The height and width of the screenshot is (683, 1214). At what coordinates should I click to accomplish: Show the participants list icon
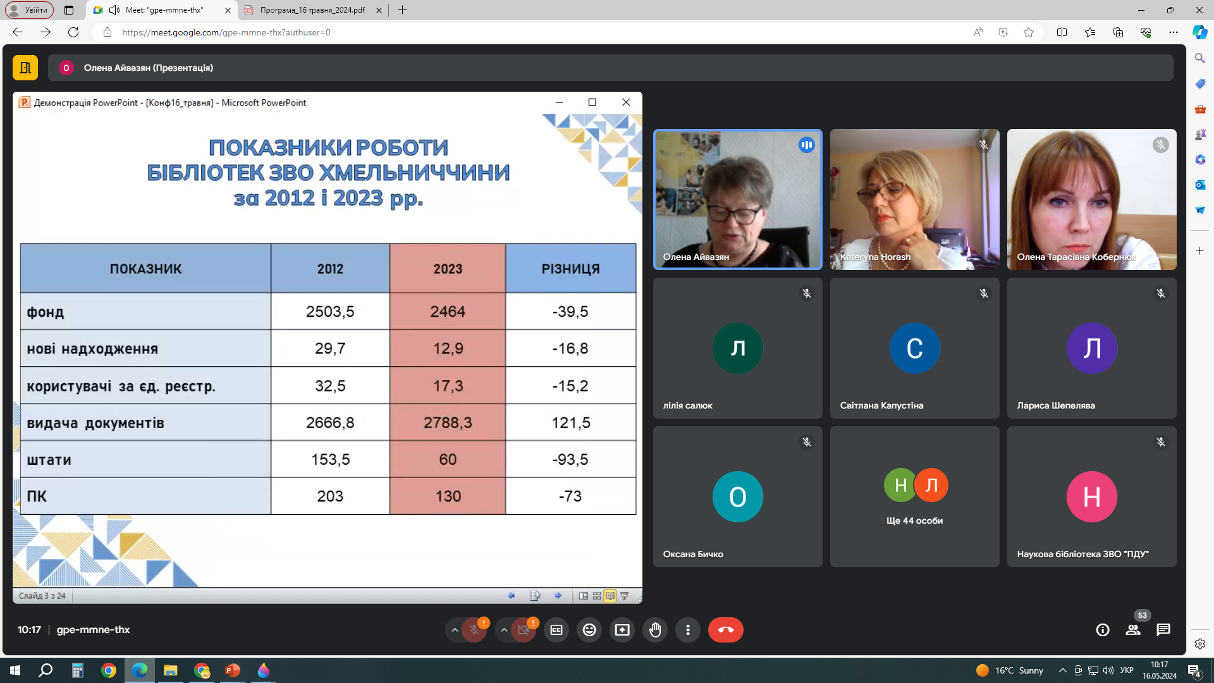(1133, 630)
